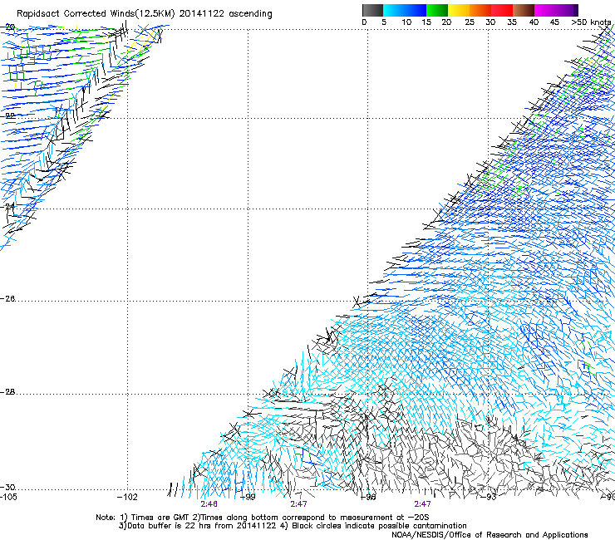The image size is (615, 540).
Task: Click the '10' legend scale label
Action: (x=406, y=22)
